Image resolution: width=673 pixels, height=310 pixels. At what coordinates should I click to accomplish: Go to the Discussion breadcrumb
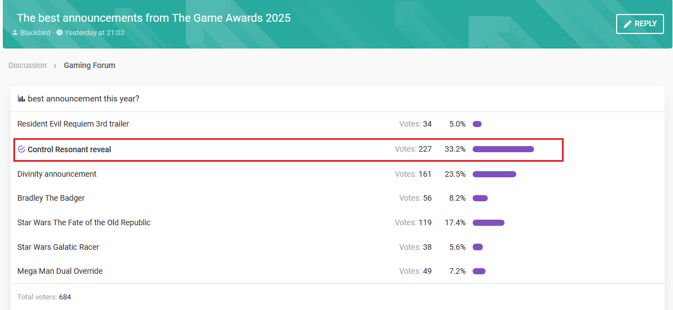(x=27, y=65)
